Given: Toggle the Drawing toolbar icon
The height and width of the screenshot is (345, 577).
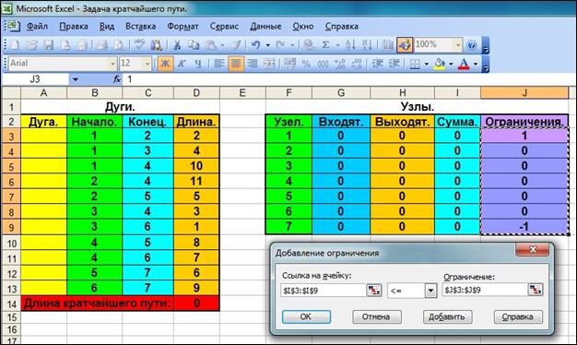Looking at the screenshot, I should [405, 45].
